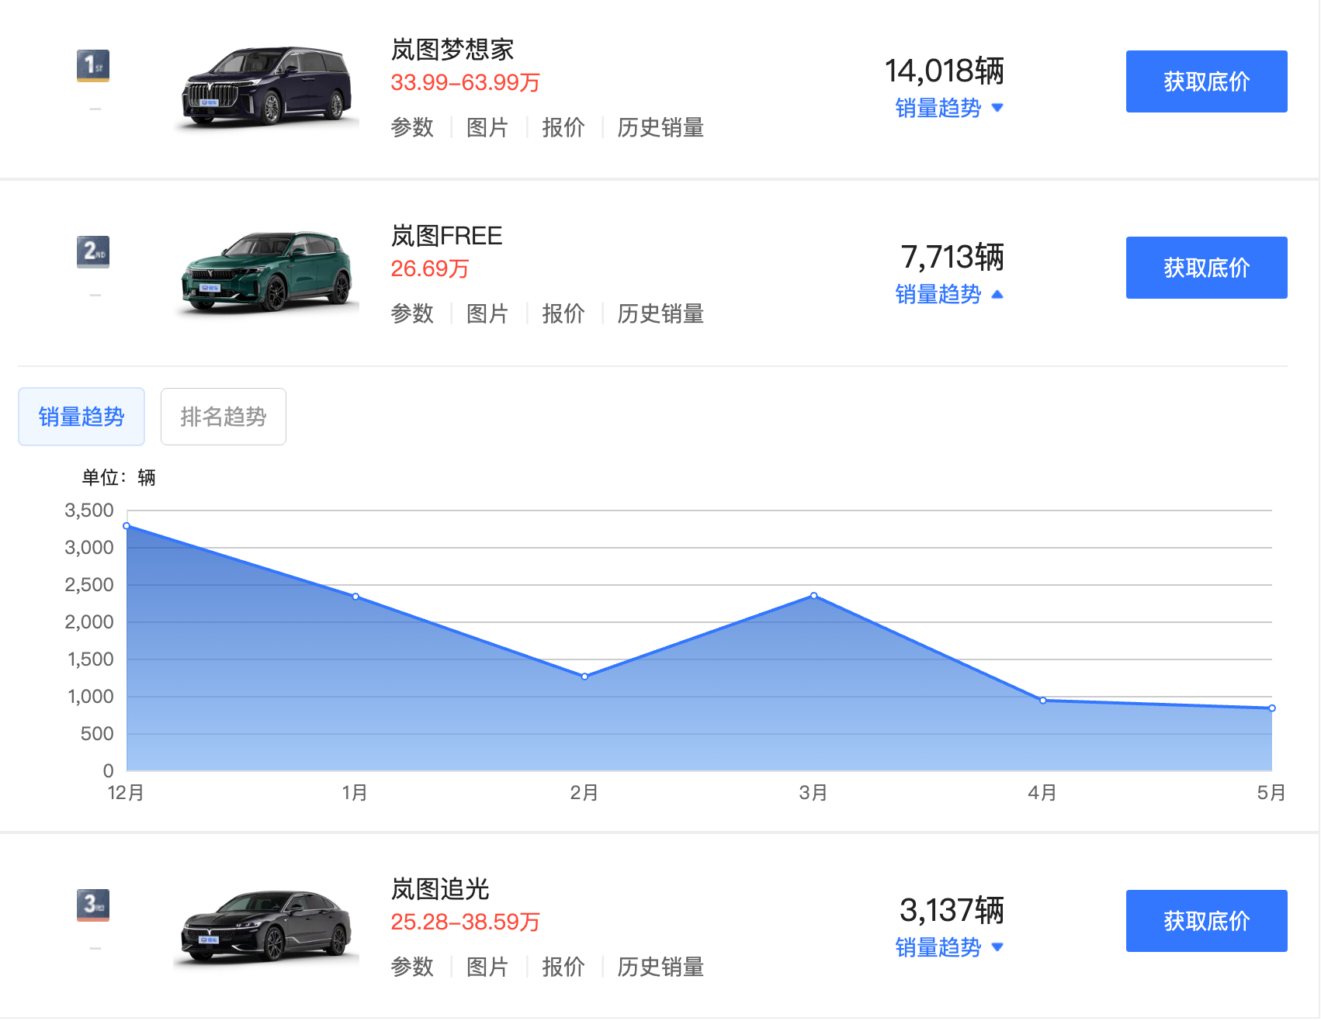Click 获取底价 for 岚图FREE
Image resolution: width=1321 pixels, height=1021 pixels.
point(1206,268)
